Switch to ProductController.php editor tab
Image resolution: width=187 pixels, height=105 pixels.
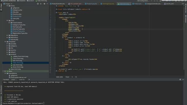tap(58, 4)
